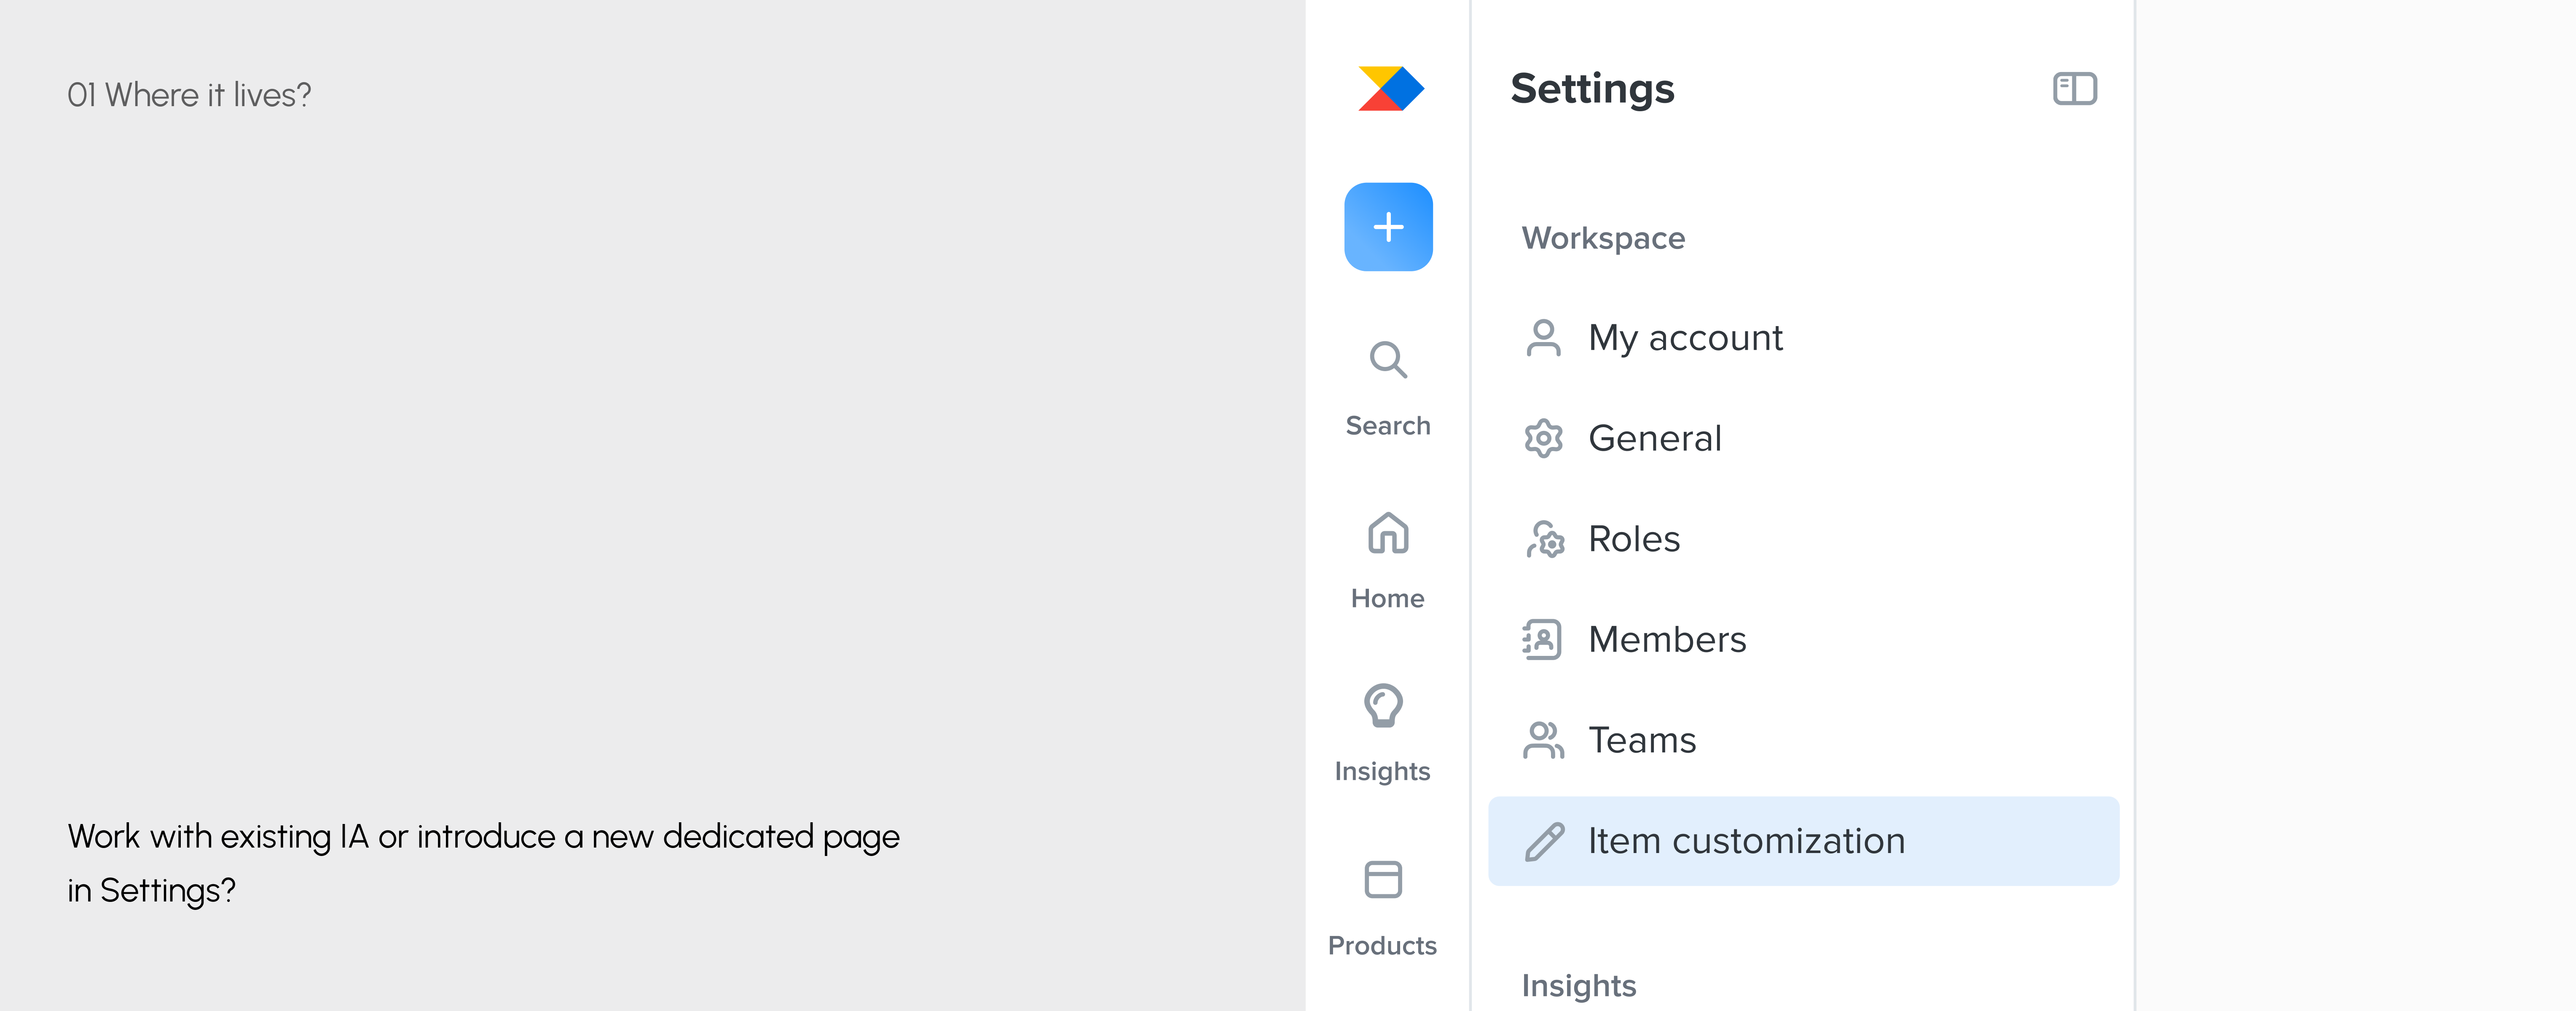Click the Settings panel title

pyautogui.click(x=1592, y=89)
